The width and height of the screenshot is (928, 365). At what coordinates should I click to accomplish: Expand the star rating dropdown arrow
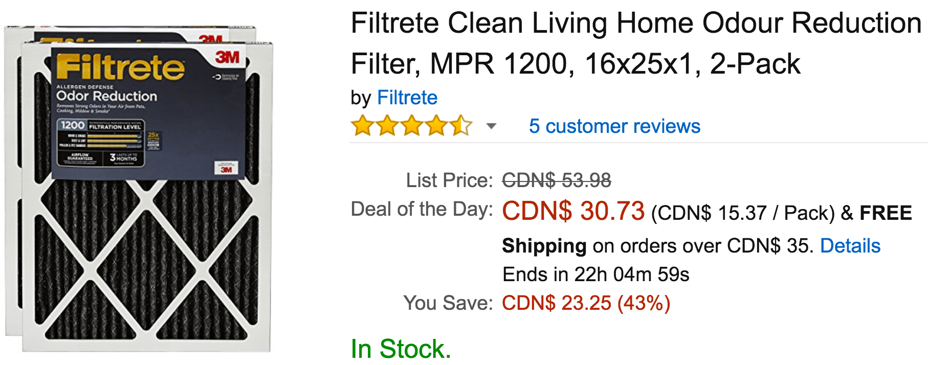tap(491, 126)
